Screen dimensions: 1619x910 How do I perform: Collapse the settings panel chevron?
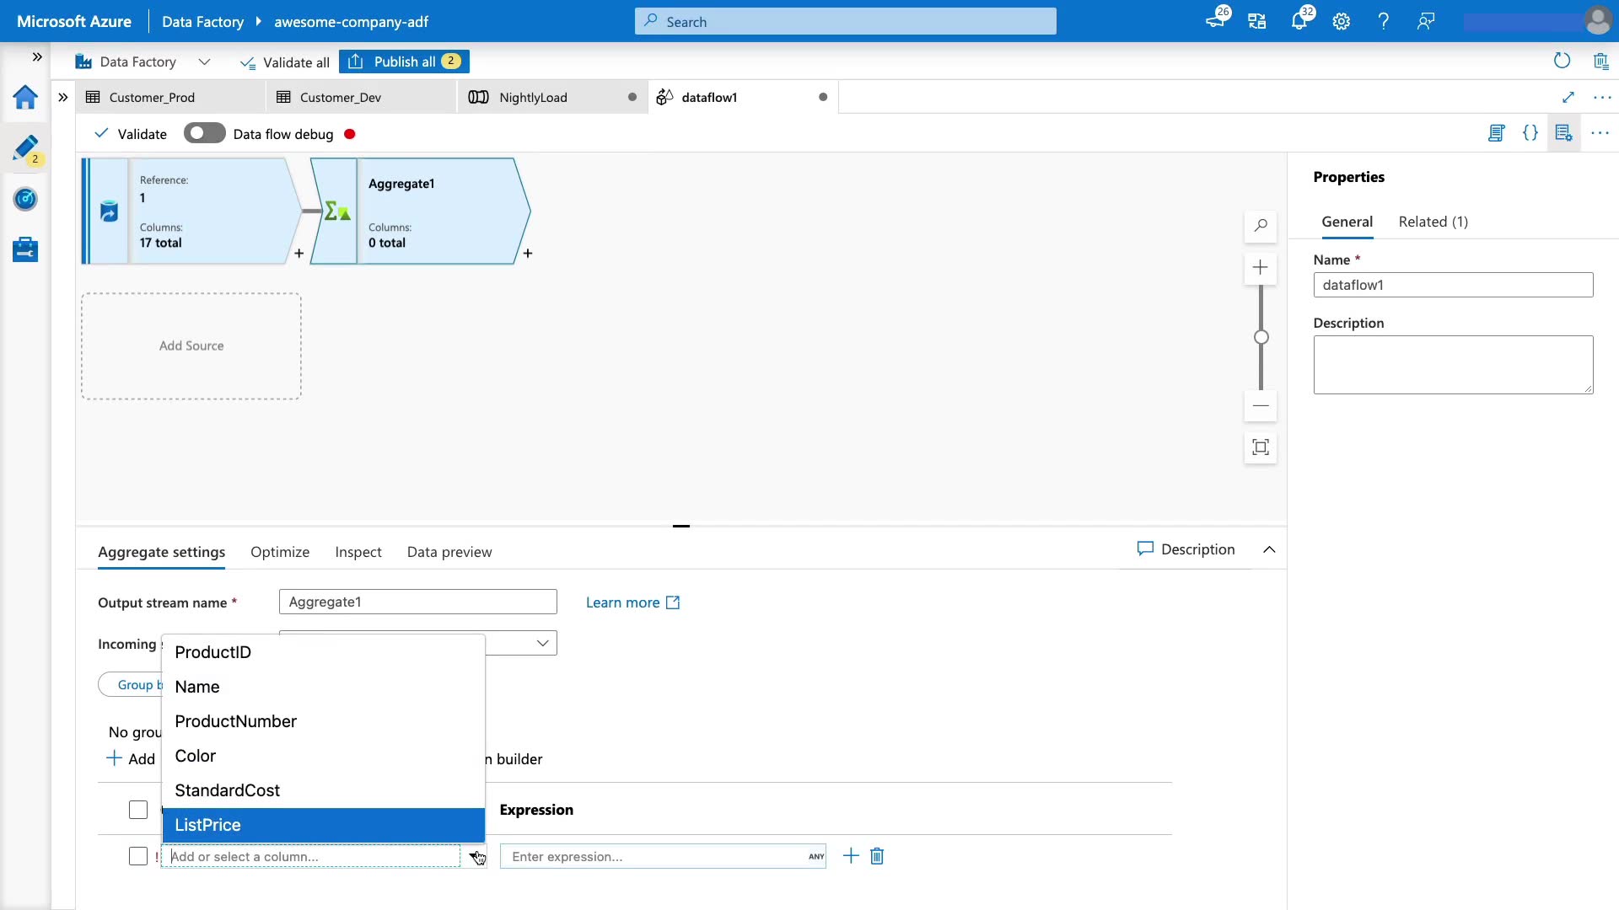[x=1268, y=549]
